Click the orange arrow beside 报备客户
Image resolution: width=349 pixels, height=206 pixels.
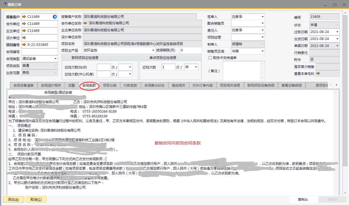point(24,17)
